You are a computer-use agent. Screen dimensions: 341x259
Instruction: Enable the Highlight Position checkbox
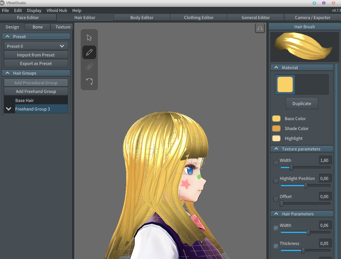coord(276,181)
